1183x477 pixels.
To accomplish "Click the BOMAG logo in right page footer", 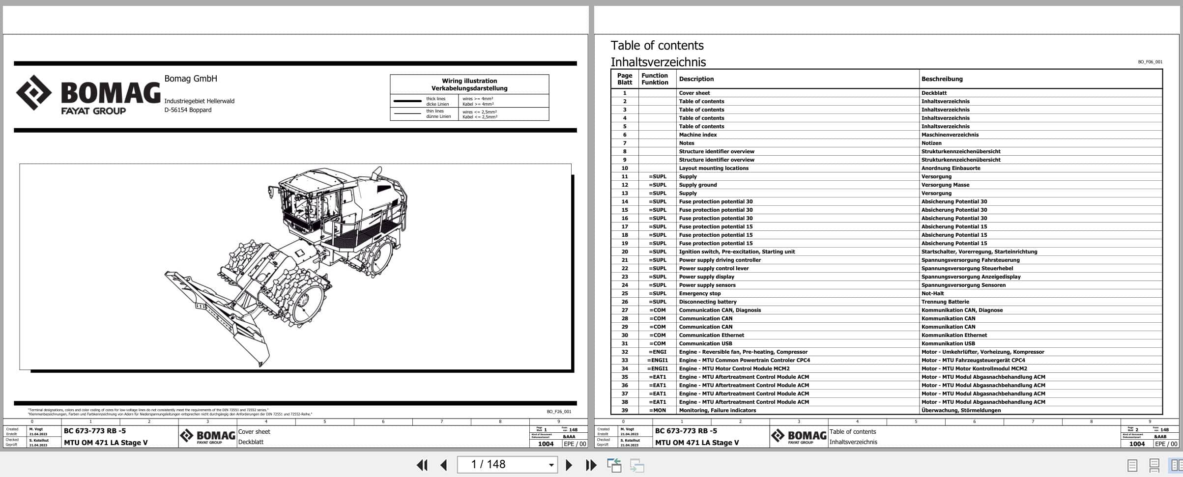I will coord(799,436).
